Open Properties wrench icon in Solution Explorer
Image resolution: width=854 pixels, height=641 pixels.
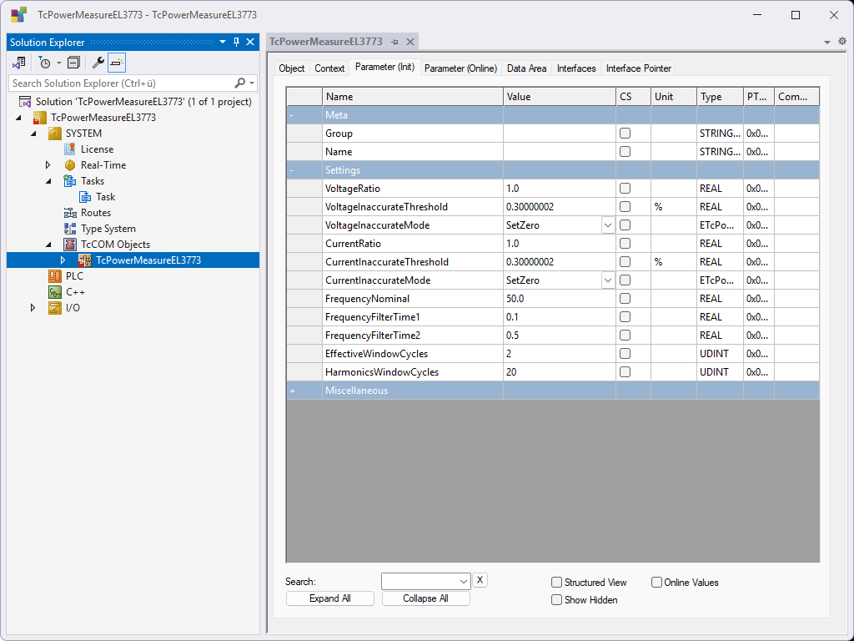click(98, 63)
